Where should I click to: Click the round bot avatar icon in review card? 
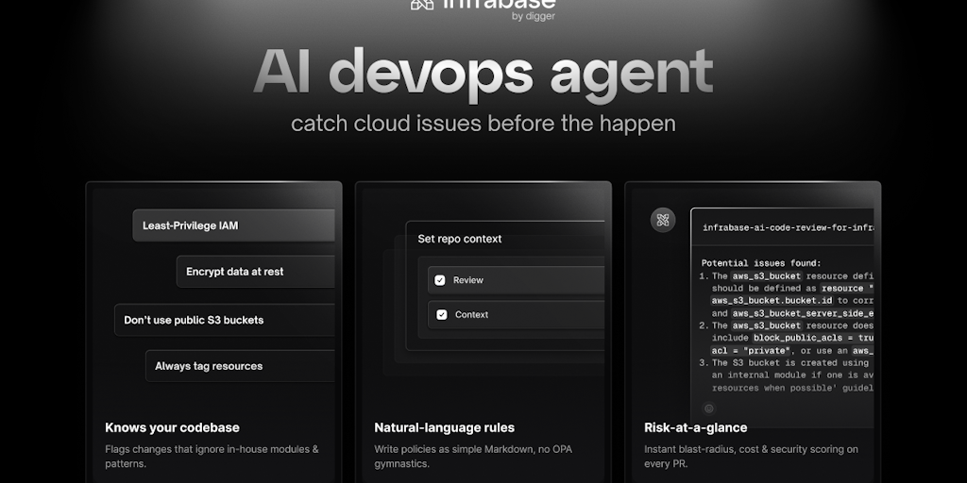(663, 220)
